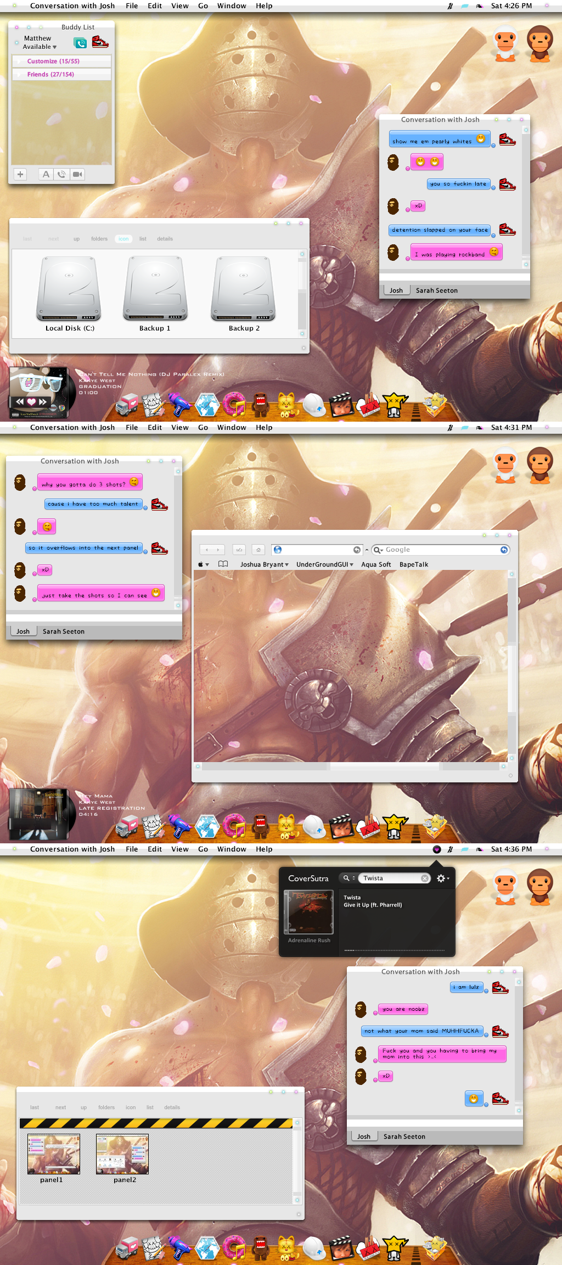Viewport: 562px width, 1265px height.
Task: Open the Aqua Soft bookmark link
Action: (x=376, y=564)
